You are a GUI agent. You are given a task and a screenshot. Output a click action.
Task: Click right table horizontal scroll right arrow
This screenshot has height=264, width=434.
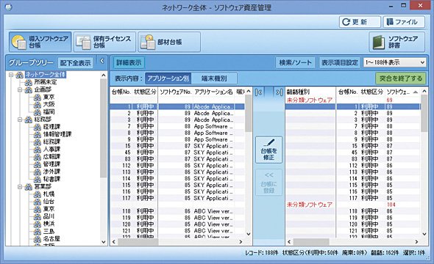coord(416,242)
